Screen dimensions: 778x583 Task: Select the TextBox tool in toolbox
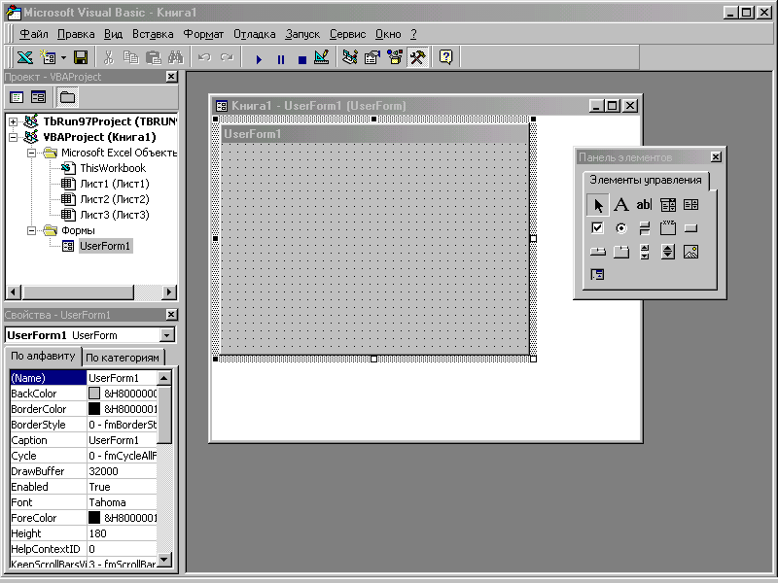click(644, 205)
